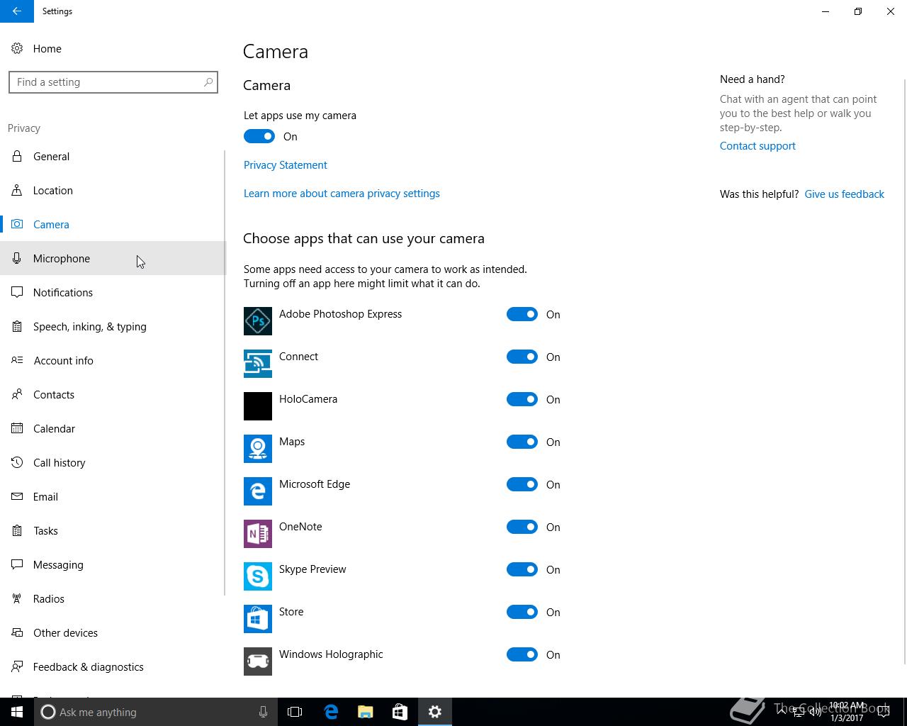The height and width of the screenshot is (726, 907).
Task: Click Give us feedback link
Action: point(845,194)
